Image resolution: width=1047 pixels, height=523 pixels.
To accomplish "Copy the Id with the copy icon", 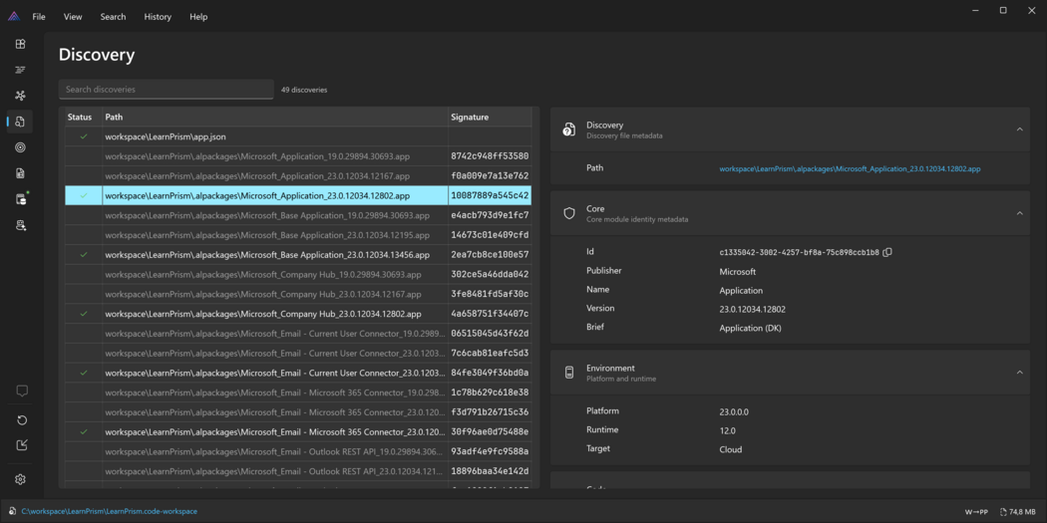I will click(887, 252).
